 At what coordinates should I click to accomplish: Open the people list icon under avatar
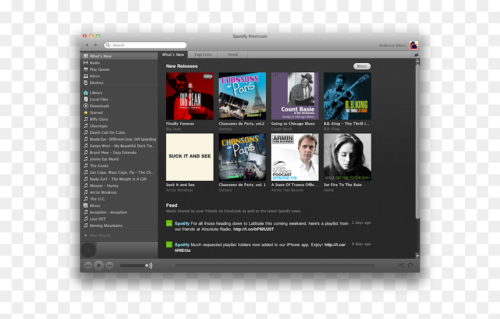click(416, 55)
